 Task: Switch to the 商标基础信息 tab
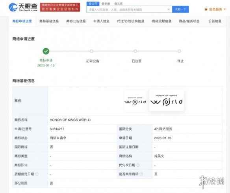(x=49, y=21)
